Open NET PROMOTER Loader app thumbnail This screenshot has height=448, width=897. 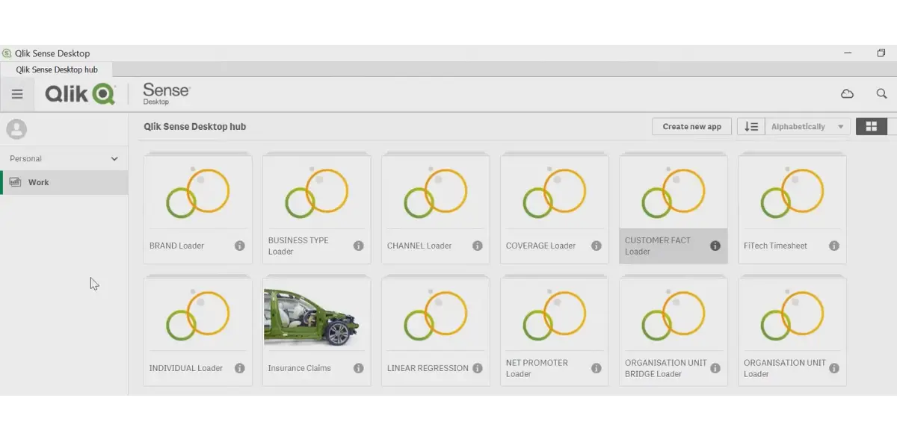click(555, 314)
